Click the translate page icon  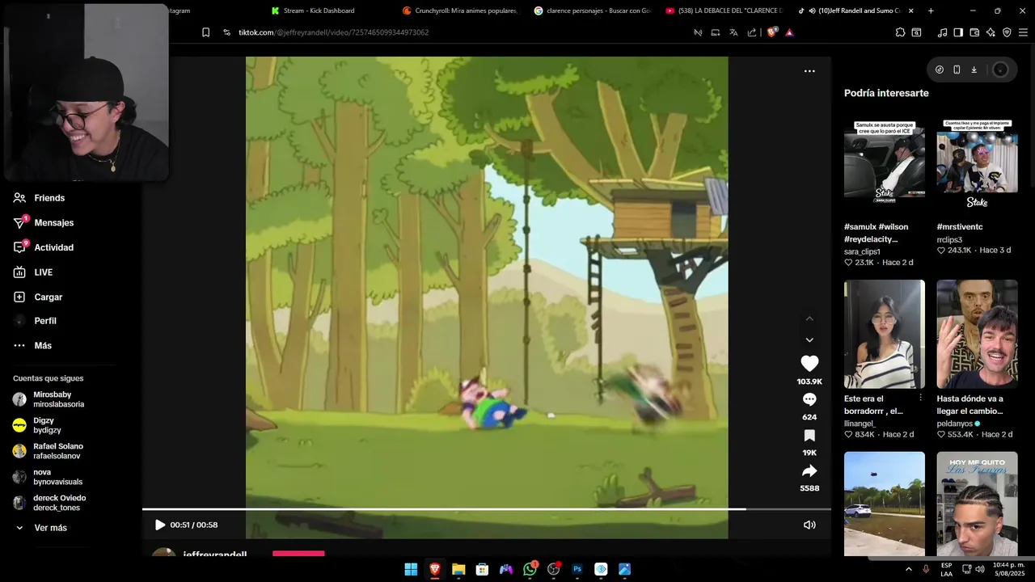[x=733, y=32]
